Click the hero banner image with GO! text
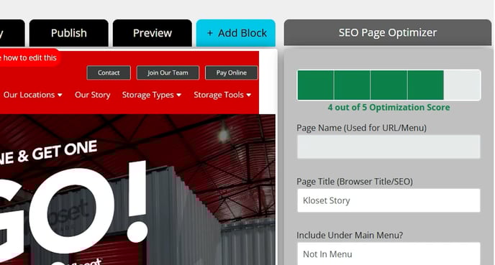This screenshot has height=265, width=495. [x=137, y=190]
